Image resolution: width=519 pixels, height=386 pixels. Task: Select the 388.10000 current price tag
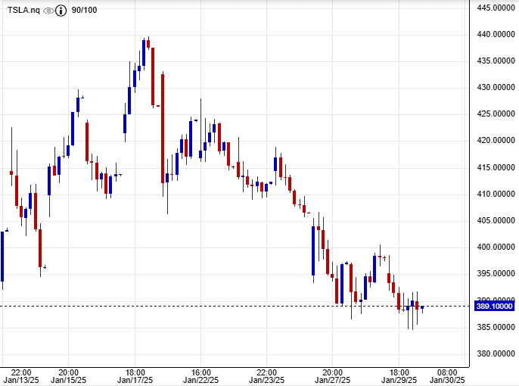(495, 307)
